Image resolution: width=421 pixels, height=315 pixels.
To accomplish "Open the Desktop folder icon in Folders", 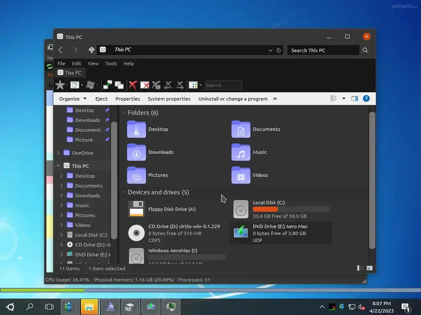I will click(x=136, y=129).
